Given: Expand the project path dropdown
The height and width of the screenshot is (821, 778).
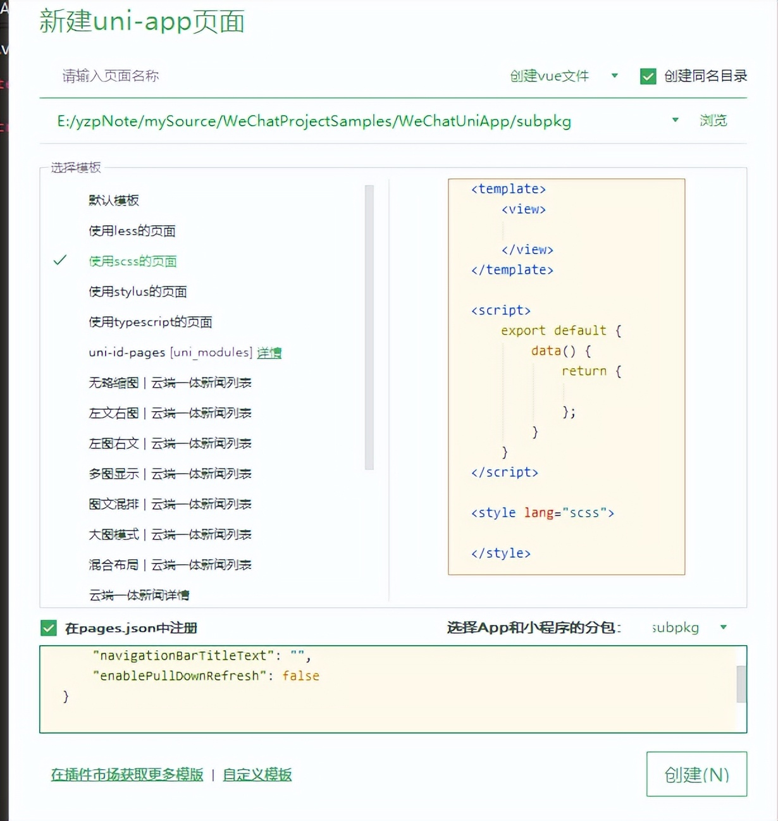Looking at the screenshot, I should click(x=675, y=120).
